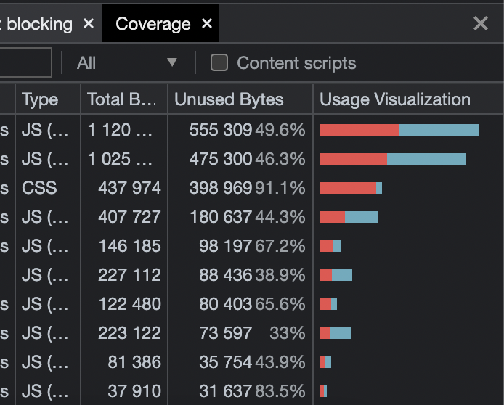Open the All coverage type dropdown
Image resolution: width=504 pixels, height=405 pixels.
(127, 62)
